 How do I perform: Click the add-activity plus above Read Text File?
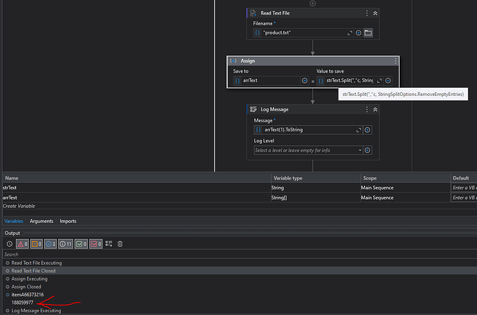pyautogui.click(x=312, y=3)
